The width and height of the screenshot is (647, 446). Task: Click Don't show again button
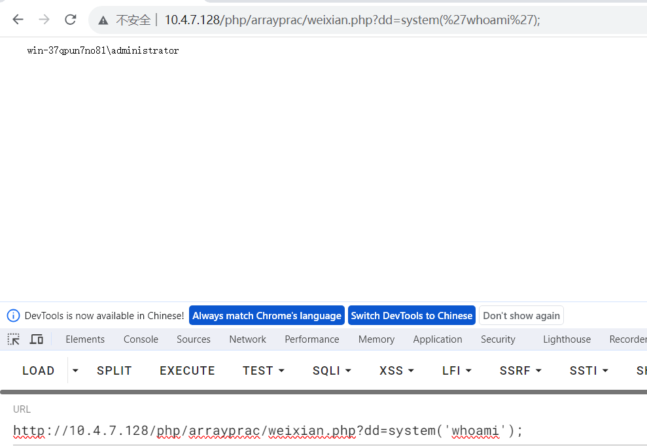tap(521, 316)
